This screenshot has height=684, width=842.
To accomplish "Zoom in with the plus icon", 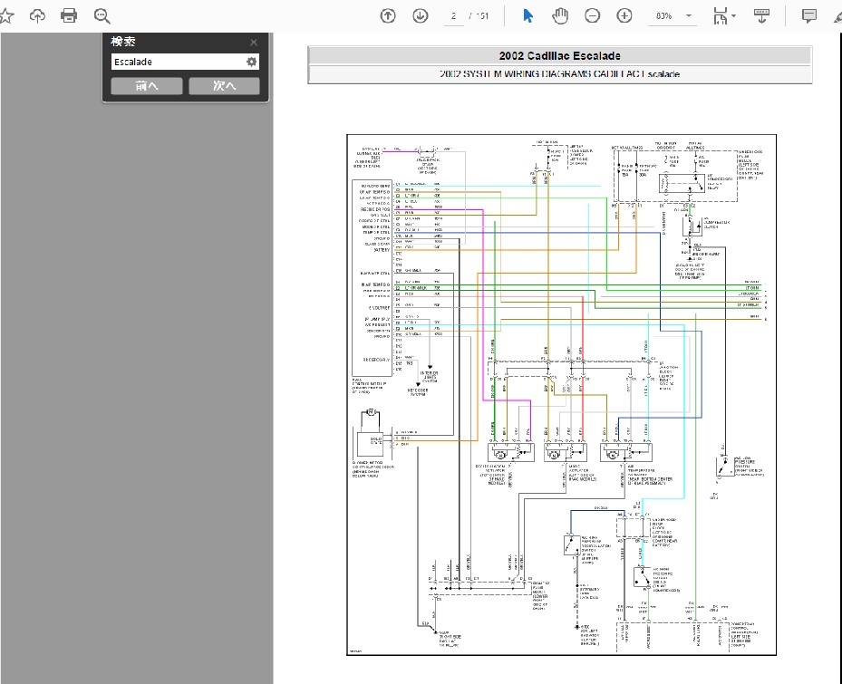I will point(624,16).
